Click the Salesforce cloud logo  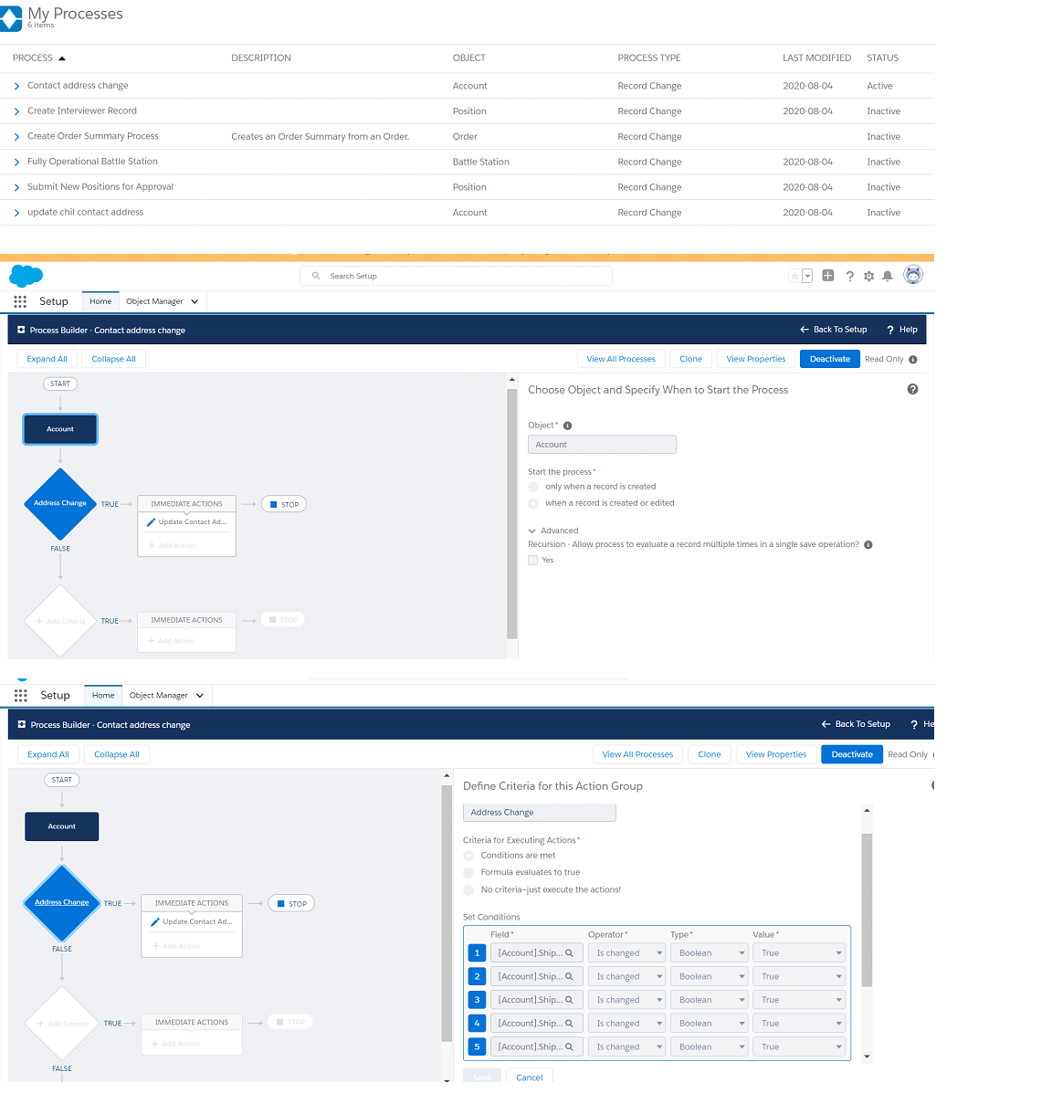click(26, 275)
